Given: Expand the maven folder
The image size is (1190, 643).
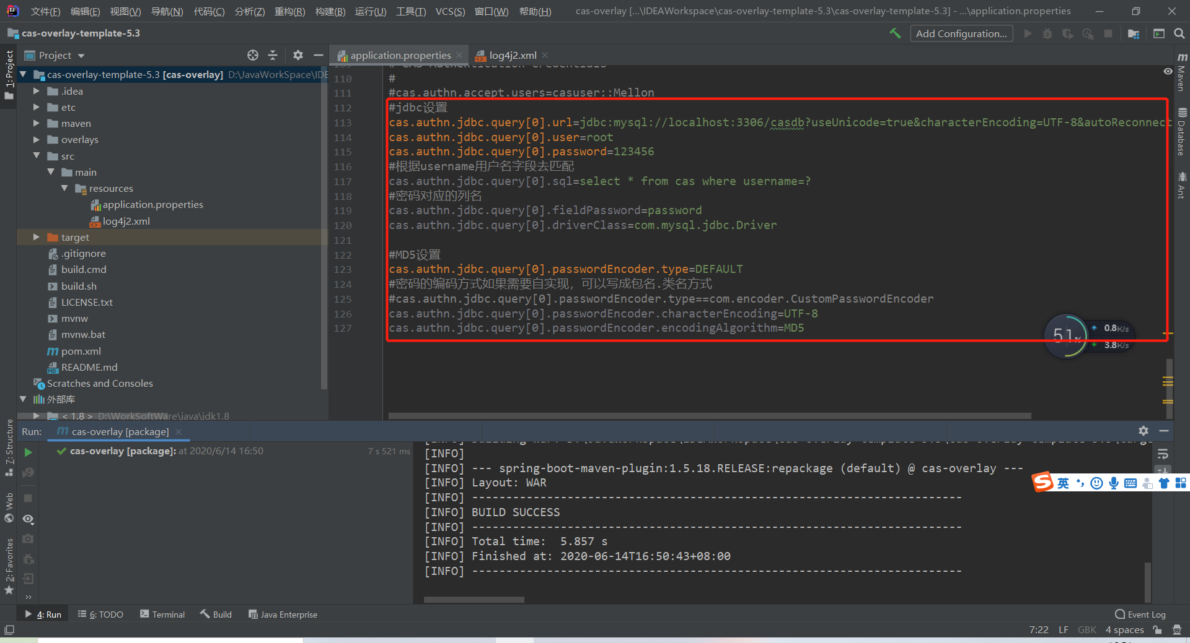Looking at the screenshot, I should pos(36,123).
